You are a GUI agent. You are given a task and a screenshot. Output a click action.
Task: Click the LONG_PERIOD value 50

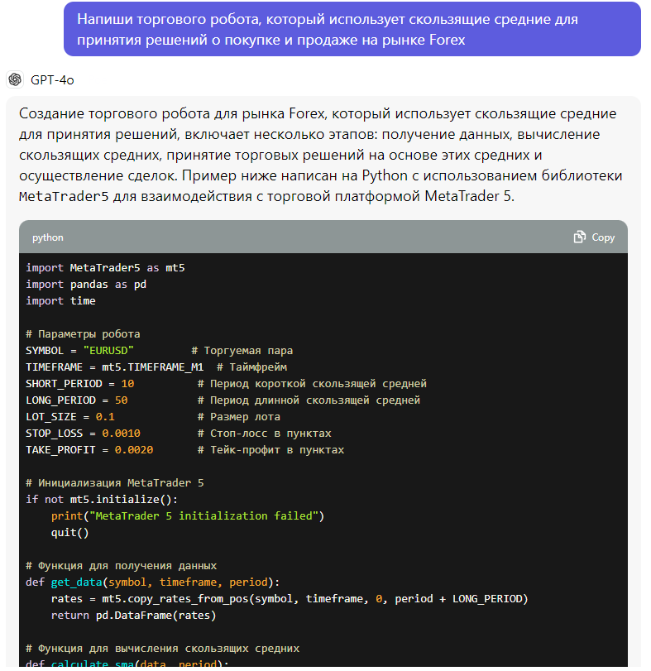[x=121, y=400]
